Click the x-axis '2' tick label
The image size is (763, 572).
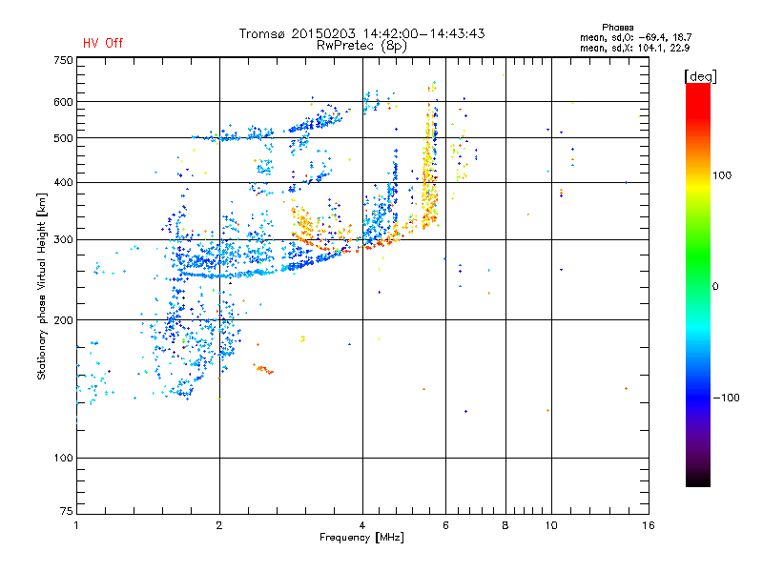click(x=219, y=525)
